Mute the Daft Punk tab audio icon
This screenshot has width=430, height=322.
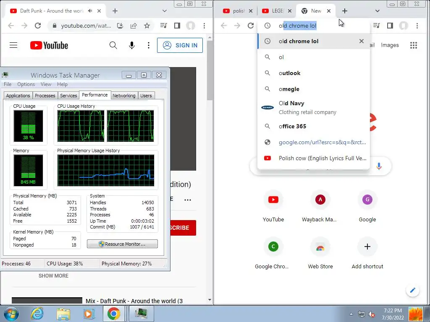click(x=90, y=11)
